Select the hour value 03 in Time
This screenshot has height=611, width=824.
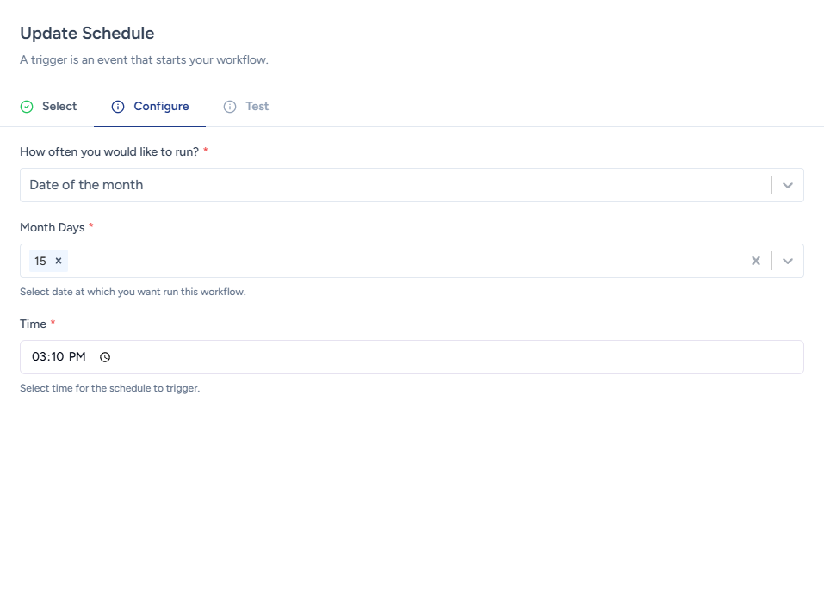pyautogui.click(x=39, y=357)
